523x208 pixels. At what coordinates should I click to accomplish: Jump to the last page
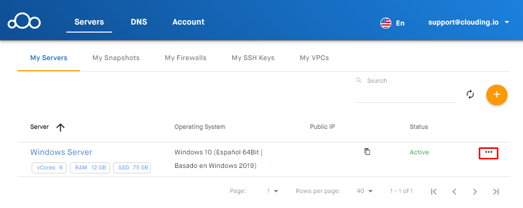496,191
